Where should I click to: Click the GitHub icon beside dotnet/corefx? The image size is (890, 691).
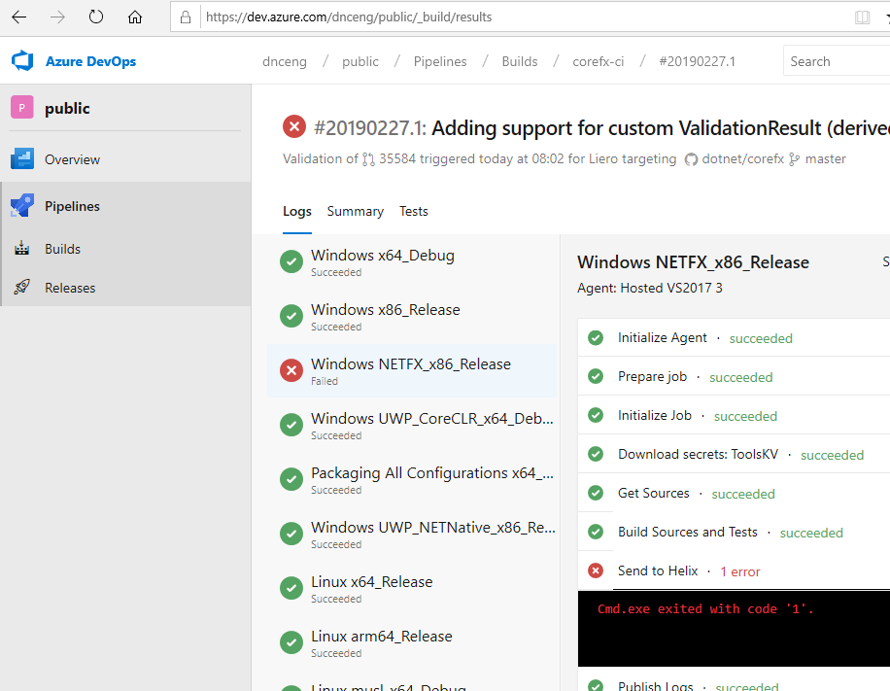(x=691, y=159)
